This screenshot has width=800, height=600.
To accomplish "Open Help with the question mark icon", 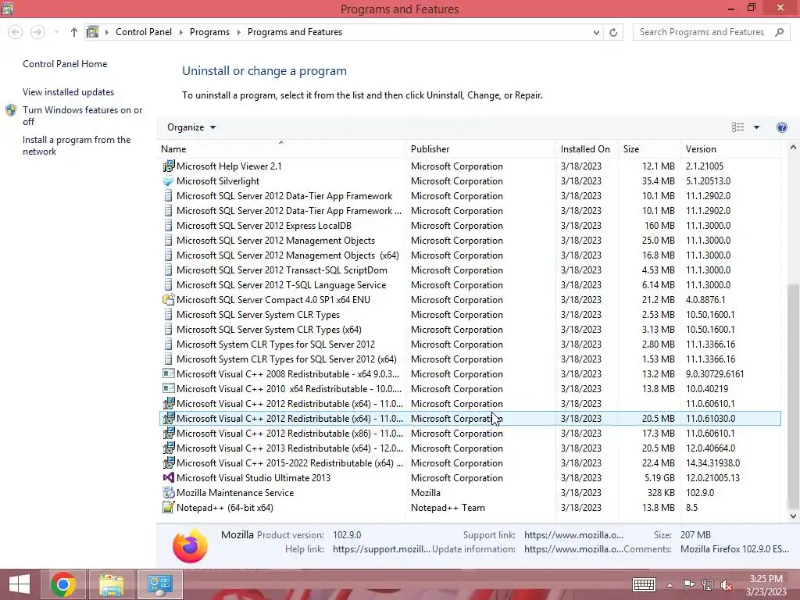I will (x=781, y=127).
